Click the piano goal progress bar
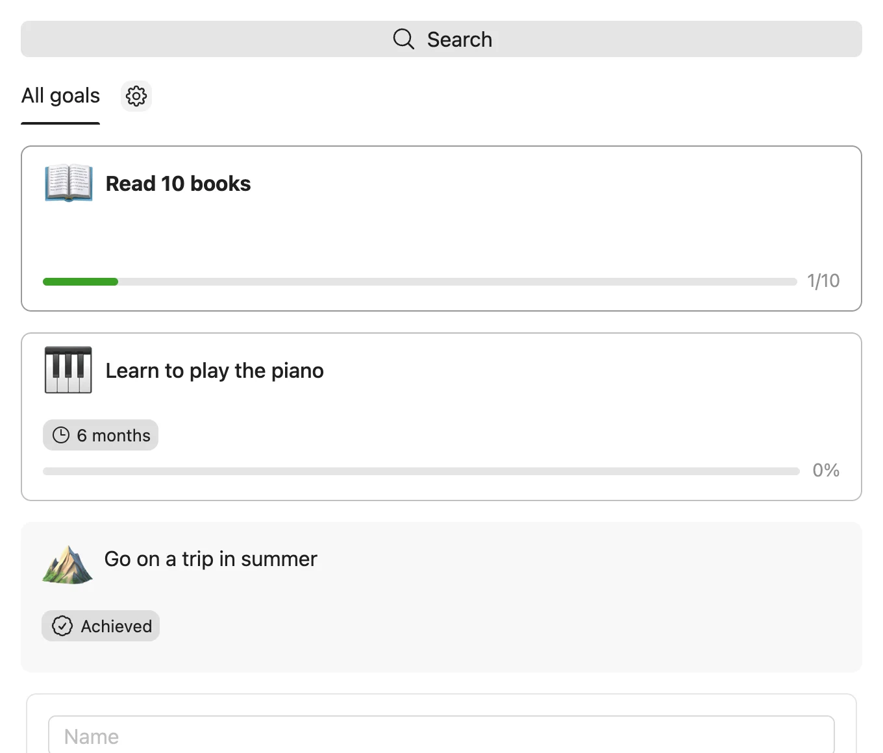The width and height of the screenshot is (883, 753). tap(421, 471)
